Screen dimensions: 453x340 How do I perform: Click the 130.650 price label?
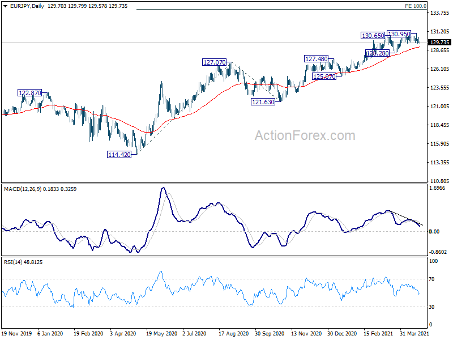[x=373, y=36]
